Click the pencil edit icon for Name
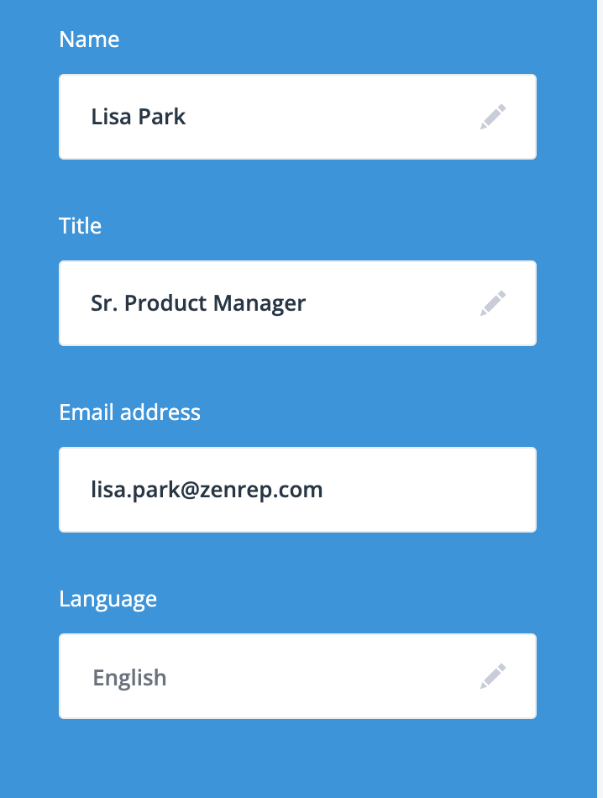 coord(493,117)
